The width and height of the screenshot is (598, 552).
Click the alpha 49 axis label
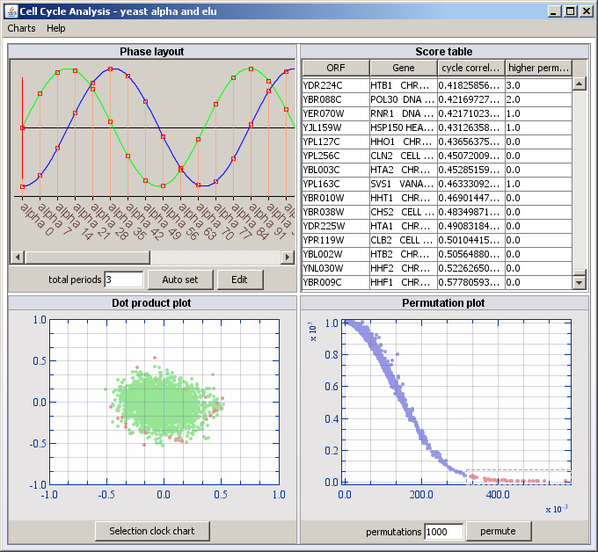pyautogui.click(x=160, y=222)
